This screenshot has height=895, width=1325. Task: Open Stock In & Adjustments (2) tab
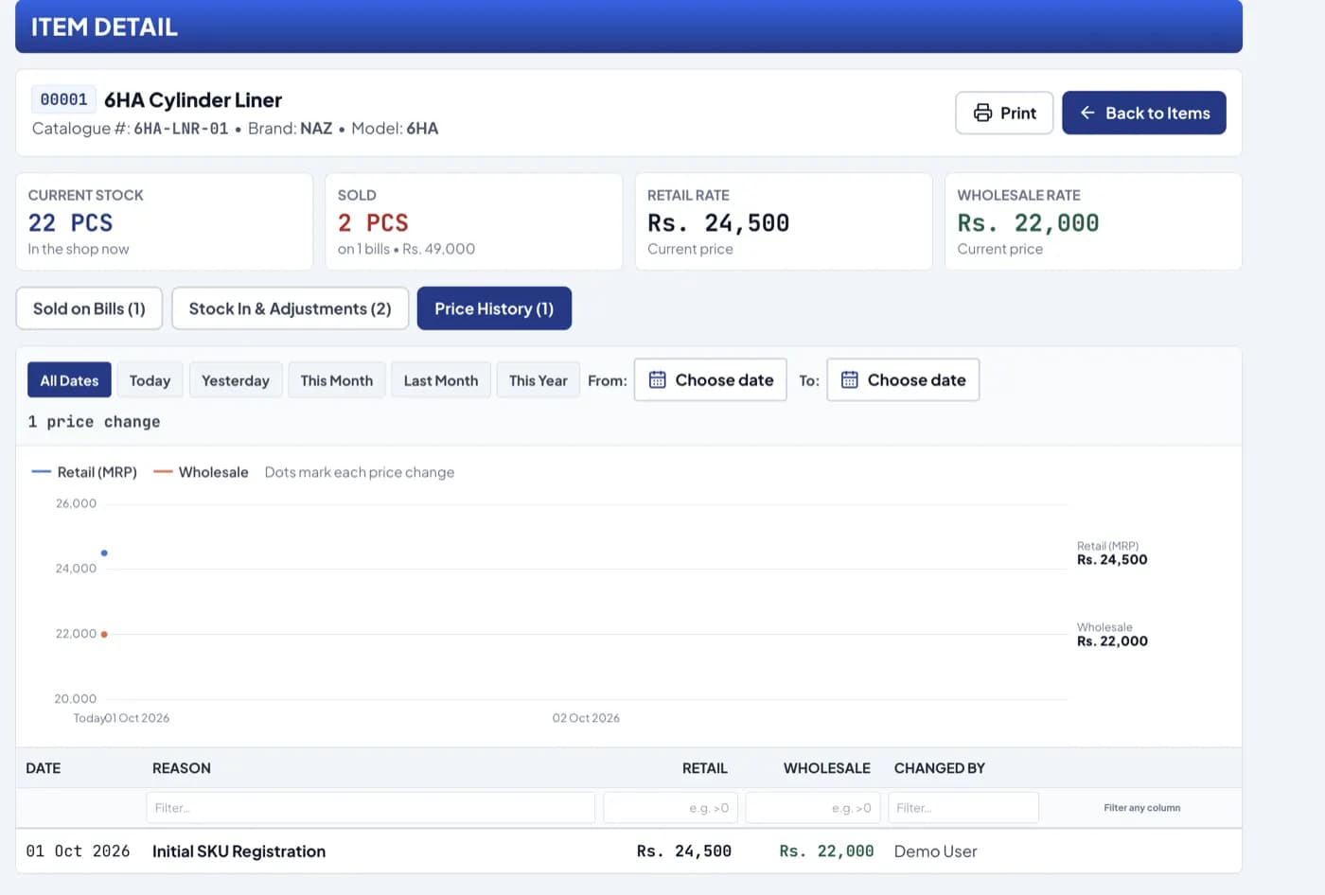[x=290, y=308]
